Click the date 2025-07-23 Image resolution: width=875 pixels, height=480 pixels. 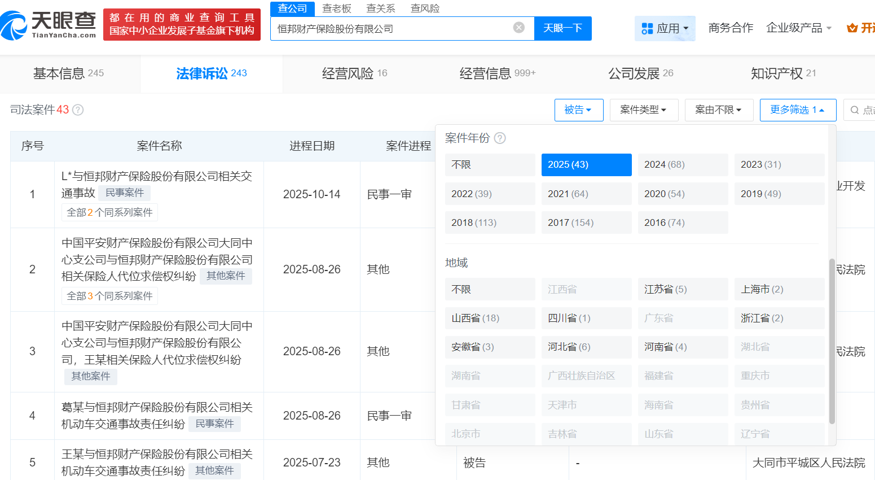[312, 462]
